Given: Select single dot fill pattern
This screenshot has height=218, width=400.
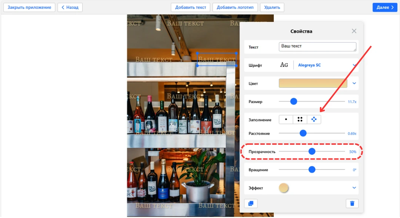Looking at the screenshot, I should click(x=286, y=119).
